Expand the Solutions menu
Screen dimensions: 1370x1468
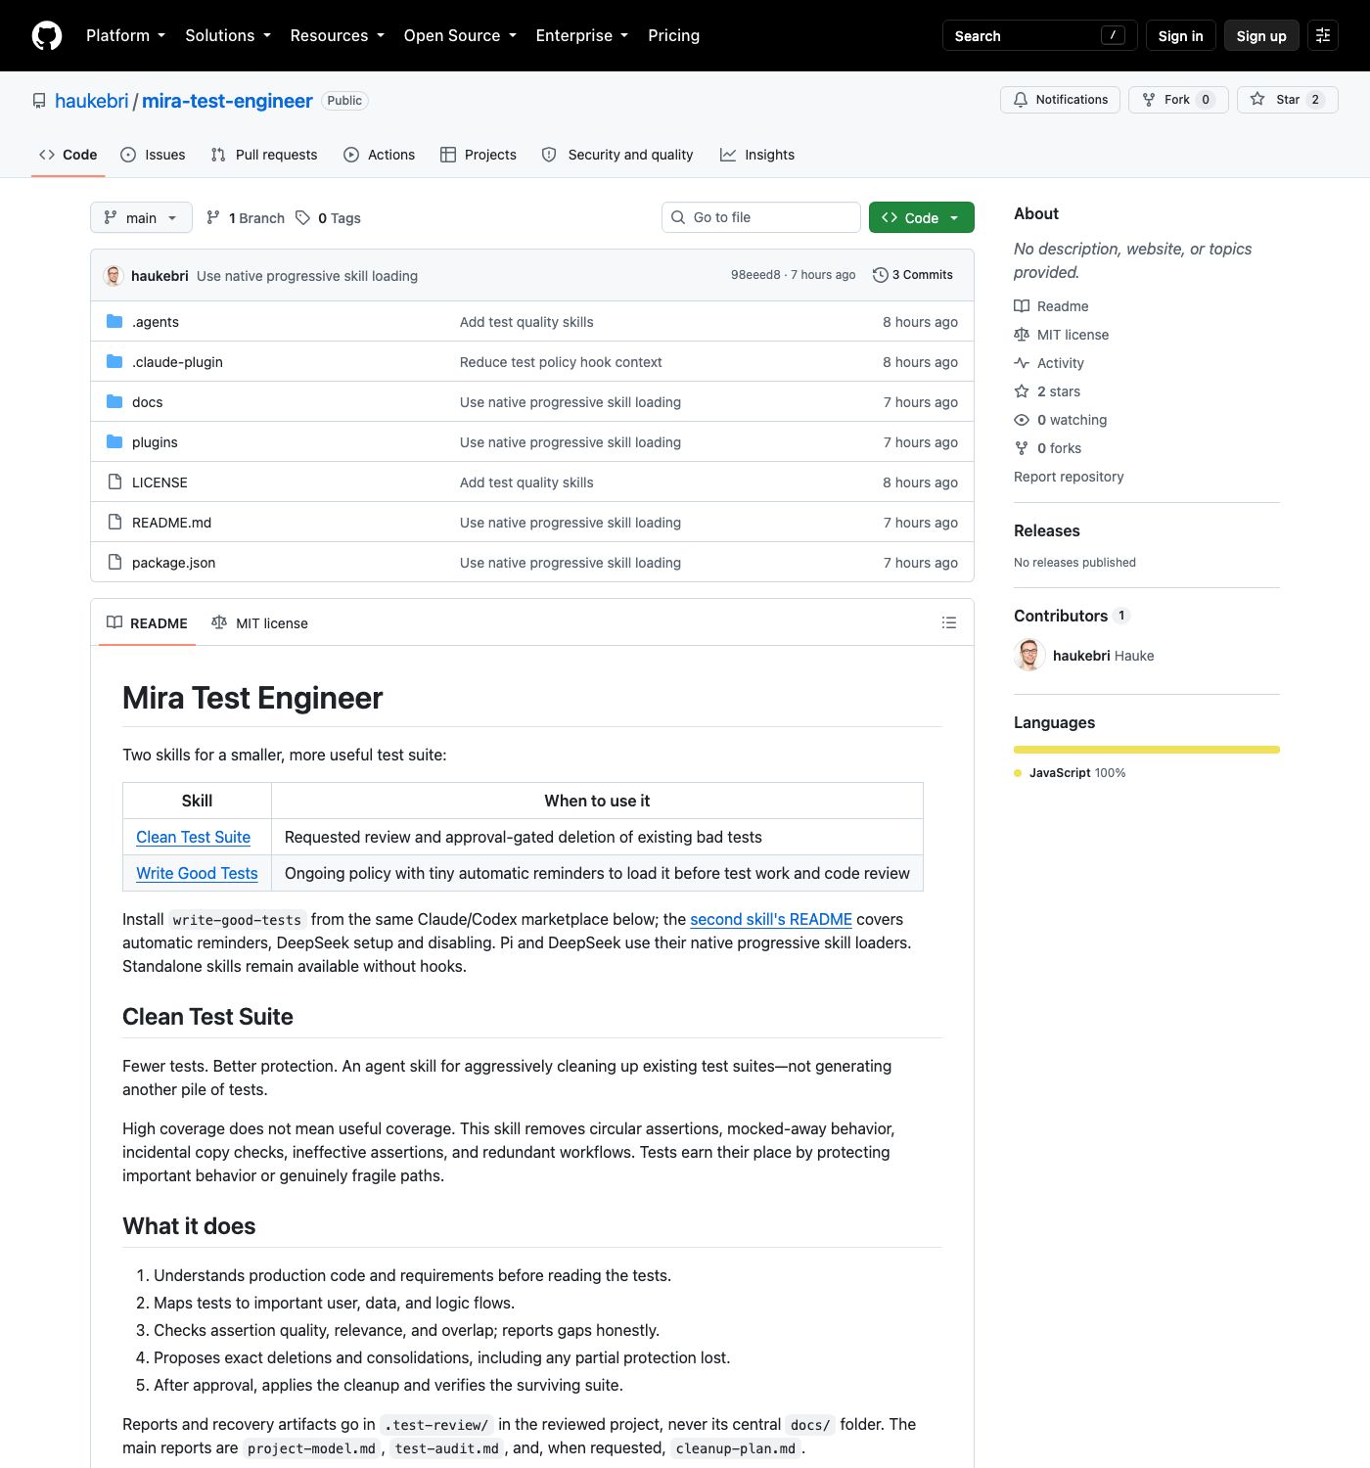pyautogui.click(x=228, y=36)
